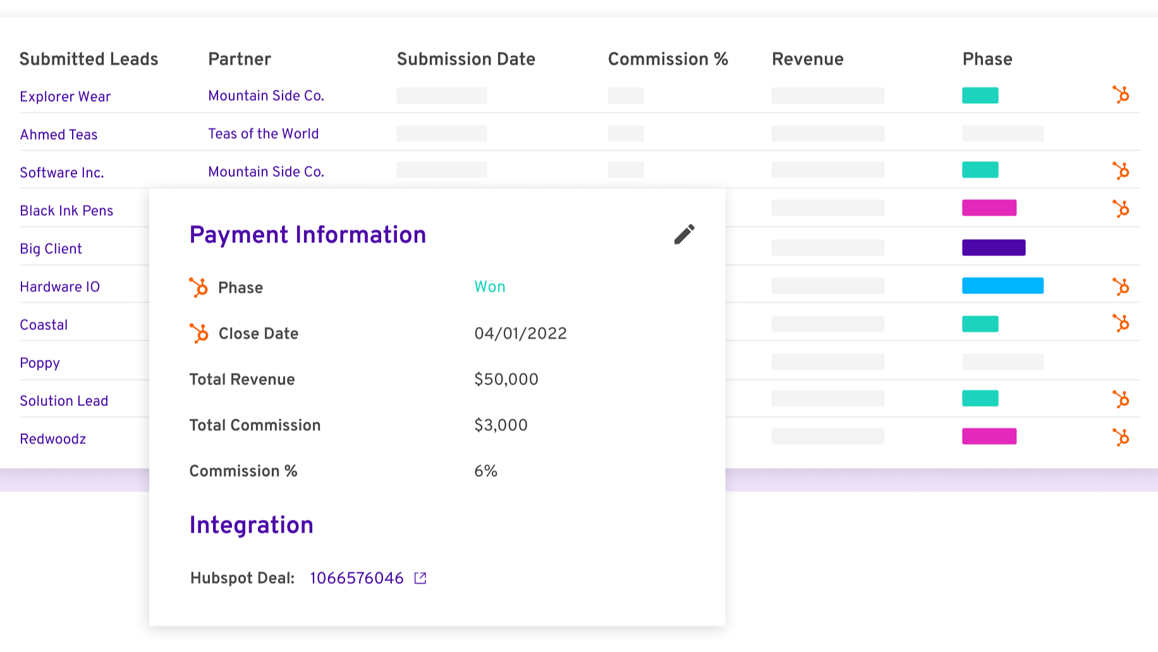Click the Won phase value
The width and height of the screenshot is (1158, 652).
coord(490,286)
